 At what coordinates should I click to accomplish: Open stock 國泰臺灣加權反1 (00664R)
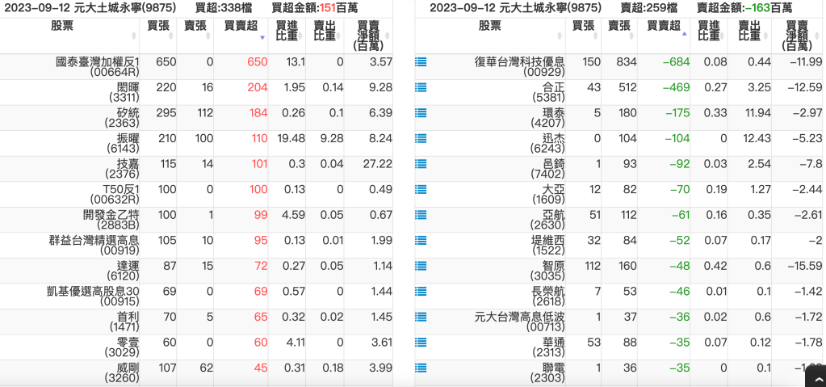click(98, 67)
